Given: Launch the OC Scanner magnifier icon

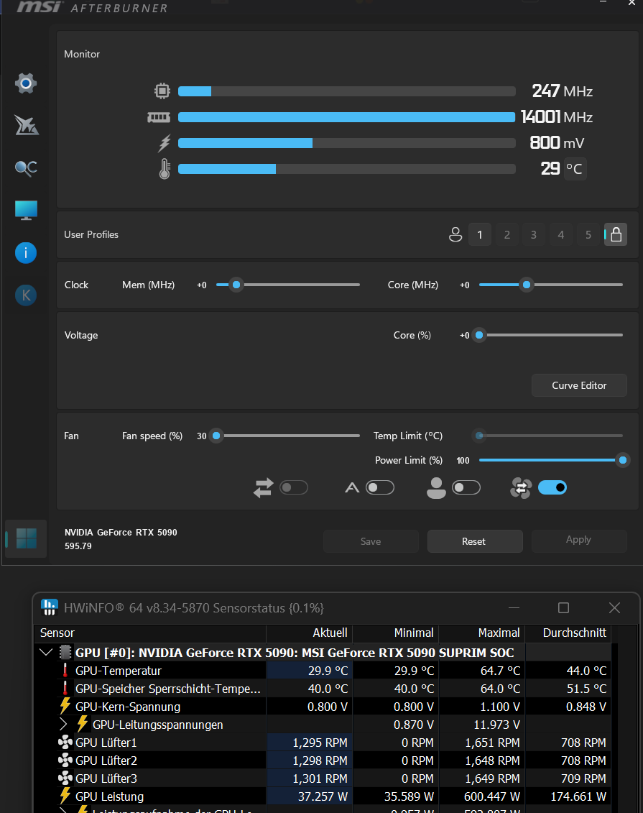Looking at the screenshot, I should pyautogui.click(x=26, y=168).
